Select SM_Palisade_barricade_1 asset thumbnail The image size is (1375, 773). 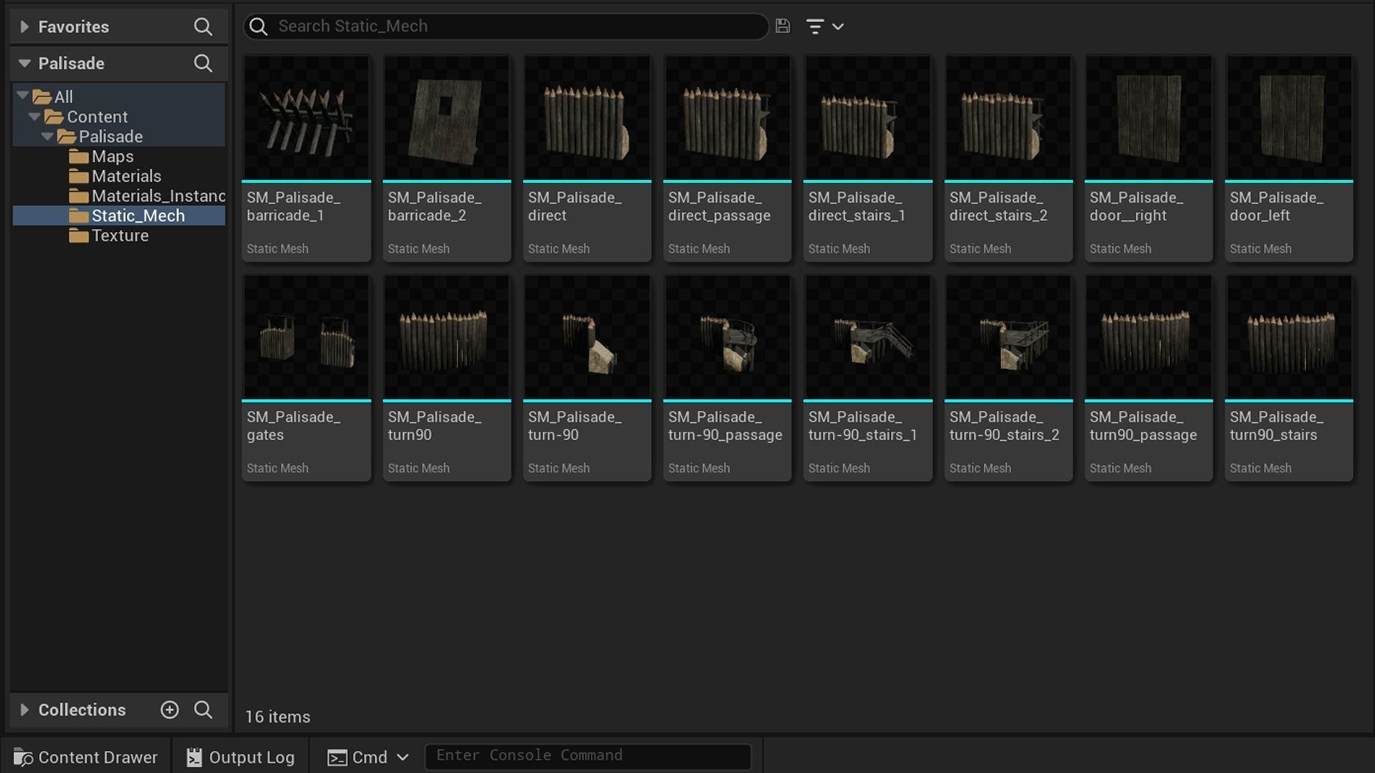[x=307, y=118]
